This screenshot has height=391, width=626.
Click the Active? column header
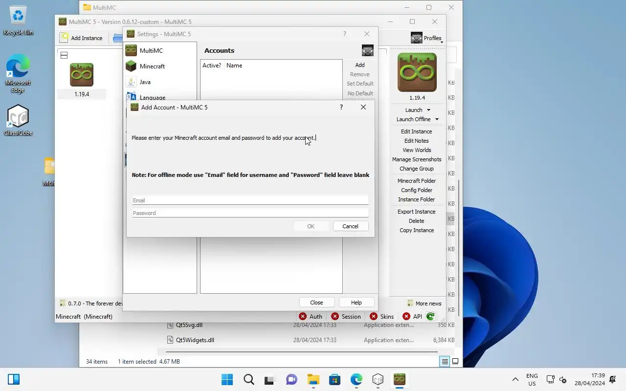212,65
